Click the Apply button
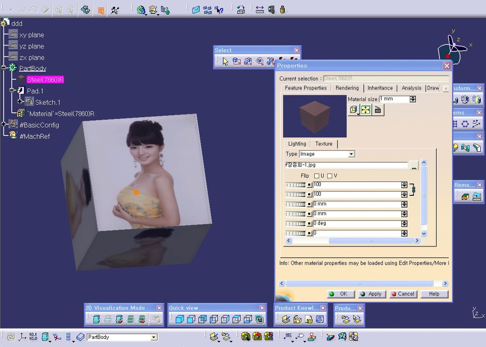486x347 pixels. click(371, 294)
